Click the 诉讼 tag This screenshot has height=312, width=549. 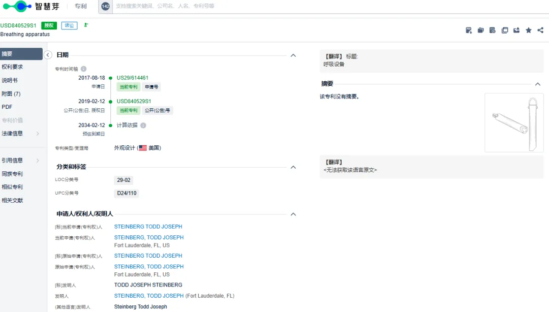click(69, 25)
